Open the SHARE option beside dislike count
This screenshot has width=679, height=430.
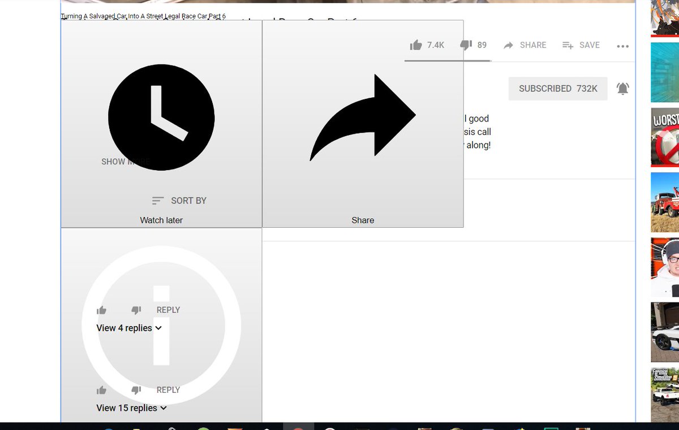click(x=525, y=45)
